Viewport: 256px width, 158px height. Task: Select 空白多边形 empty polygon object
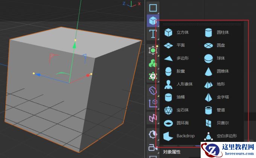point(220,136)
